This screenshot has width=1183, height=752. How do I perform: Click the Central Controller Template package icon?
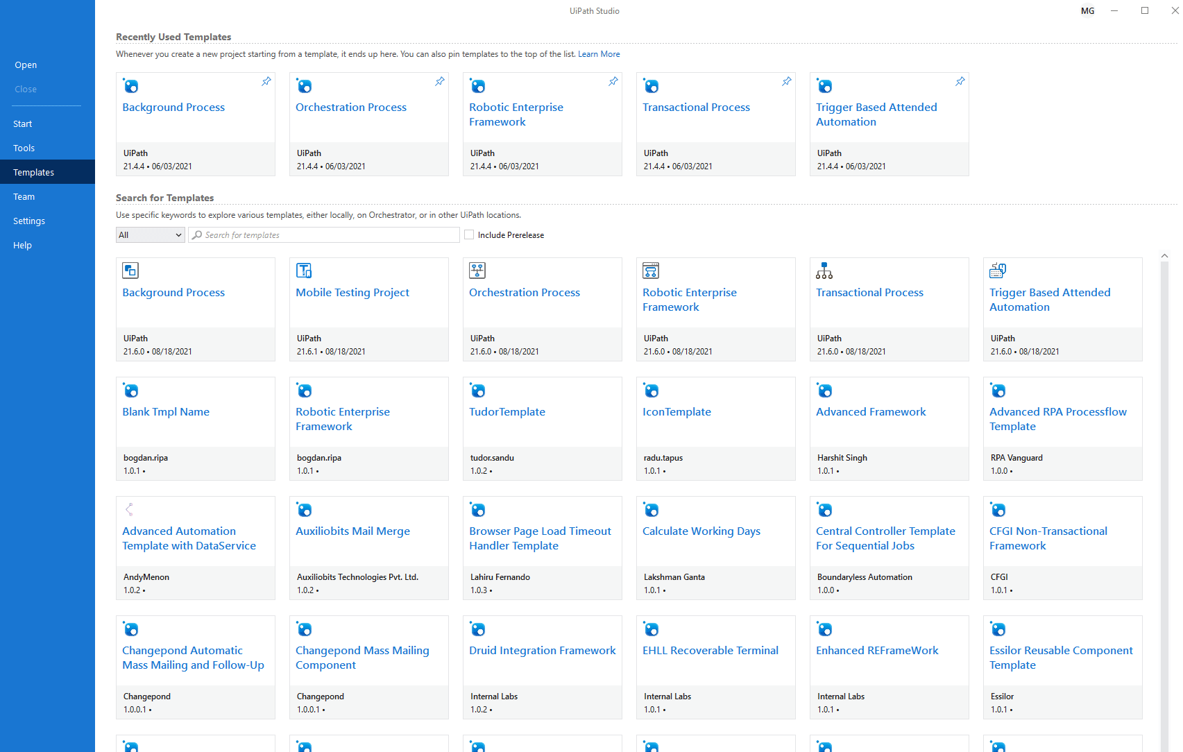tap(824, 510)
